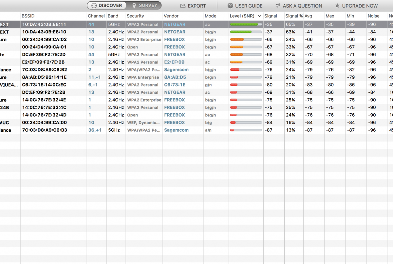
Task: Sort by the Avg column header
Action: click(x=314, y=16)
